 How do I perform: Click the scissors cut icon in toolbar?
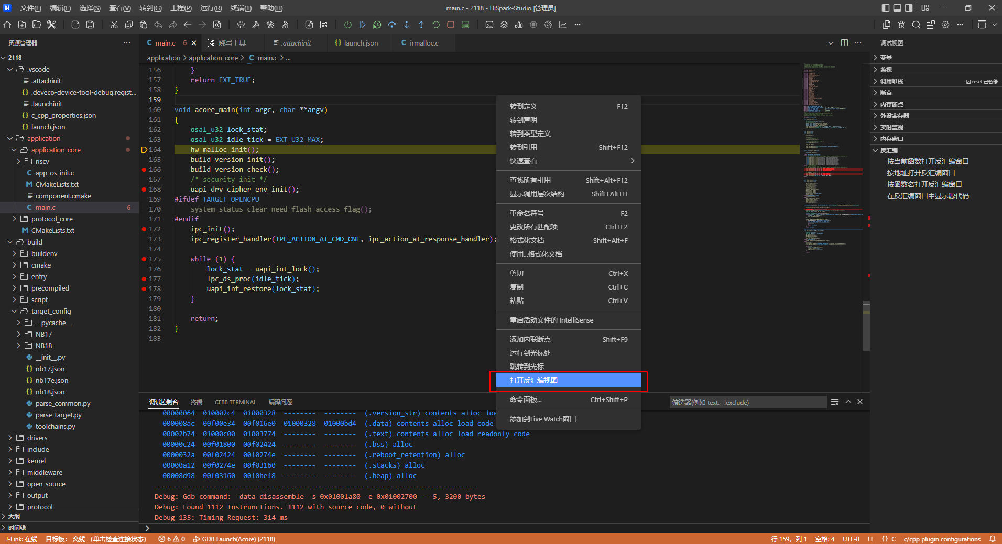[x=114, y=25]
